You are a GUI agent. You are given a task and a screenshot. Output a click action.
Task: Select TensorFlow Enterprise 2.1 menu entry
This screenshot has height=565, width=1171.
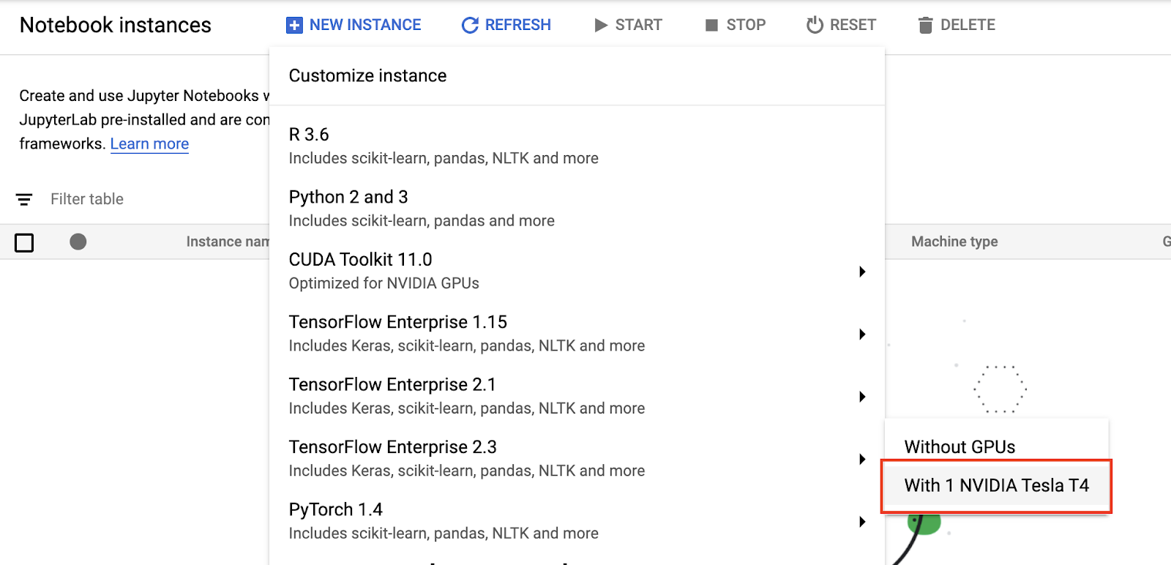[x=577, y=396]
